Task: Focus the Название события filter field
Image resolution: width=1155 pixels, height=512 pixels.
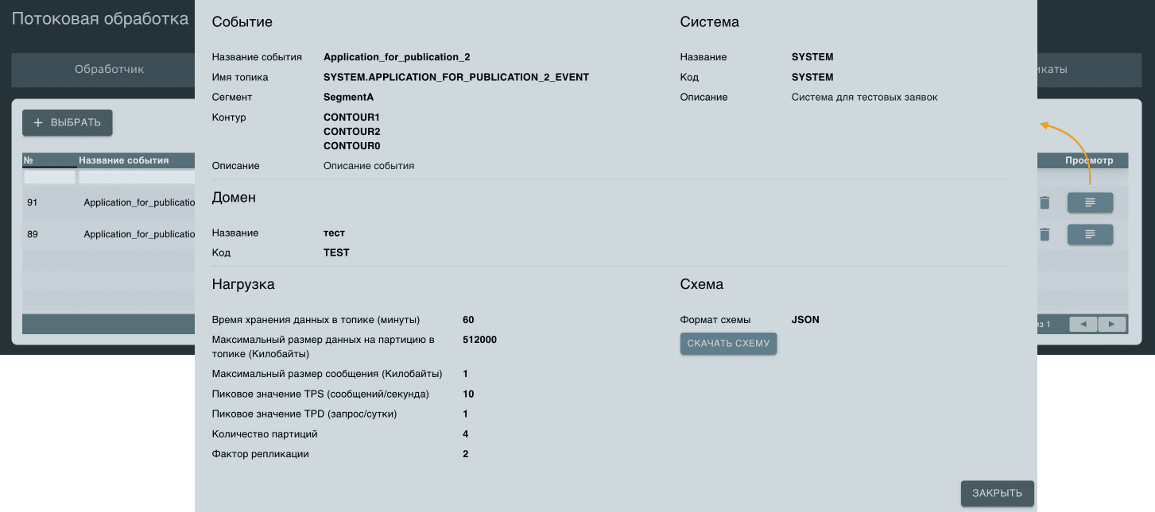Action: [x=135, y=177]
